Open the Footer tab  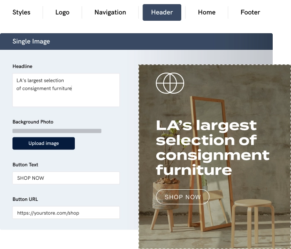pos(250,12)
